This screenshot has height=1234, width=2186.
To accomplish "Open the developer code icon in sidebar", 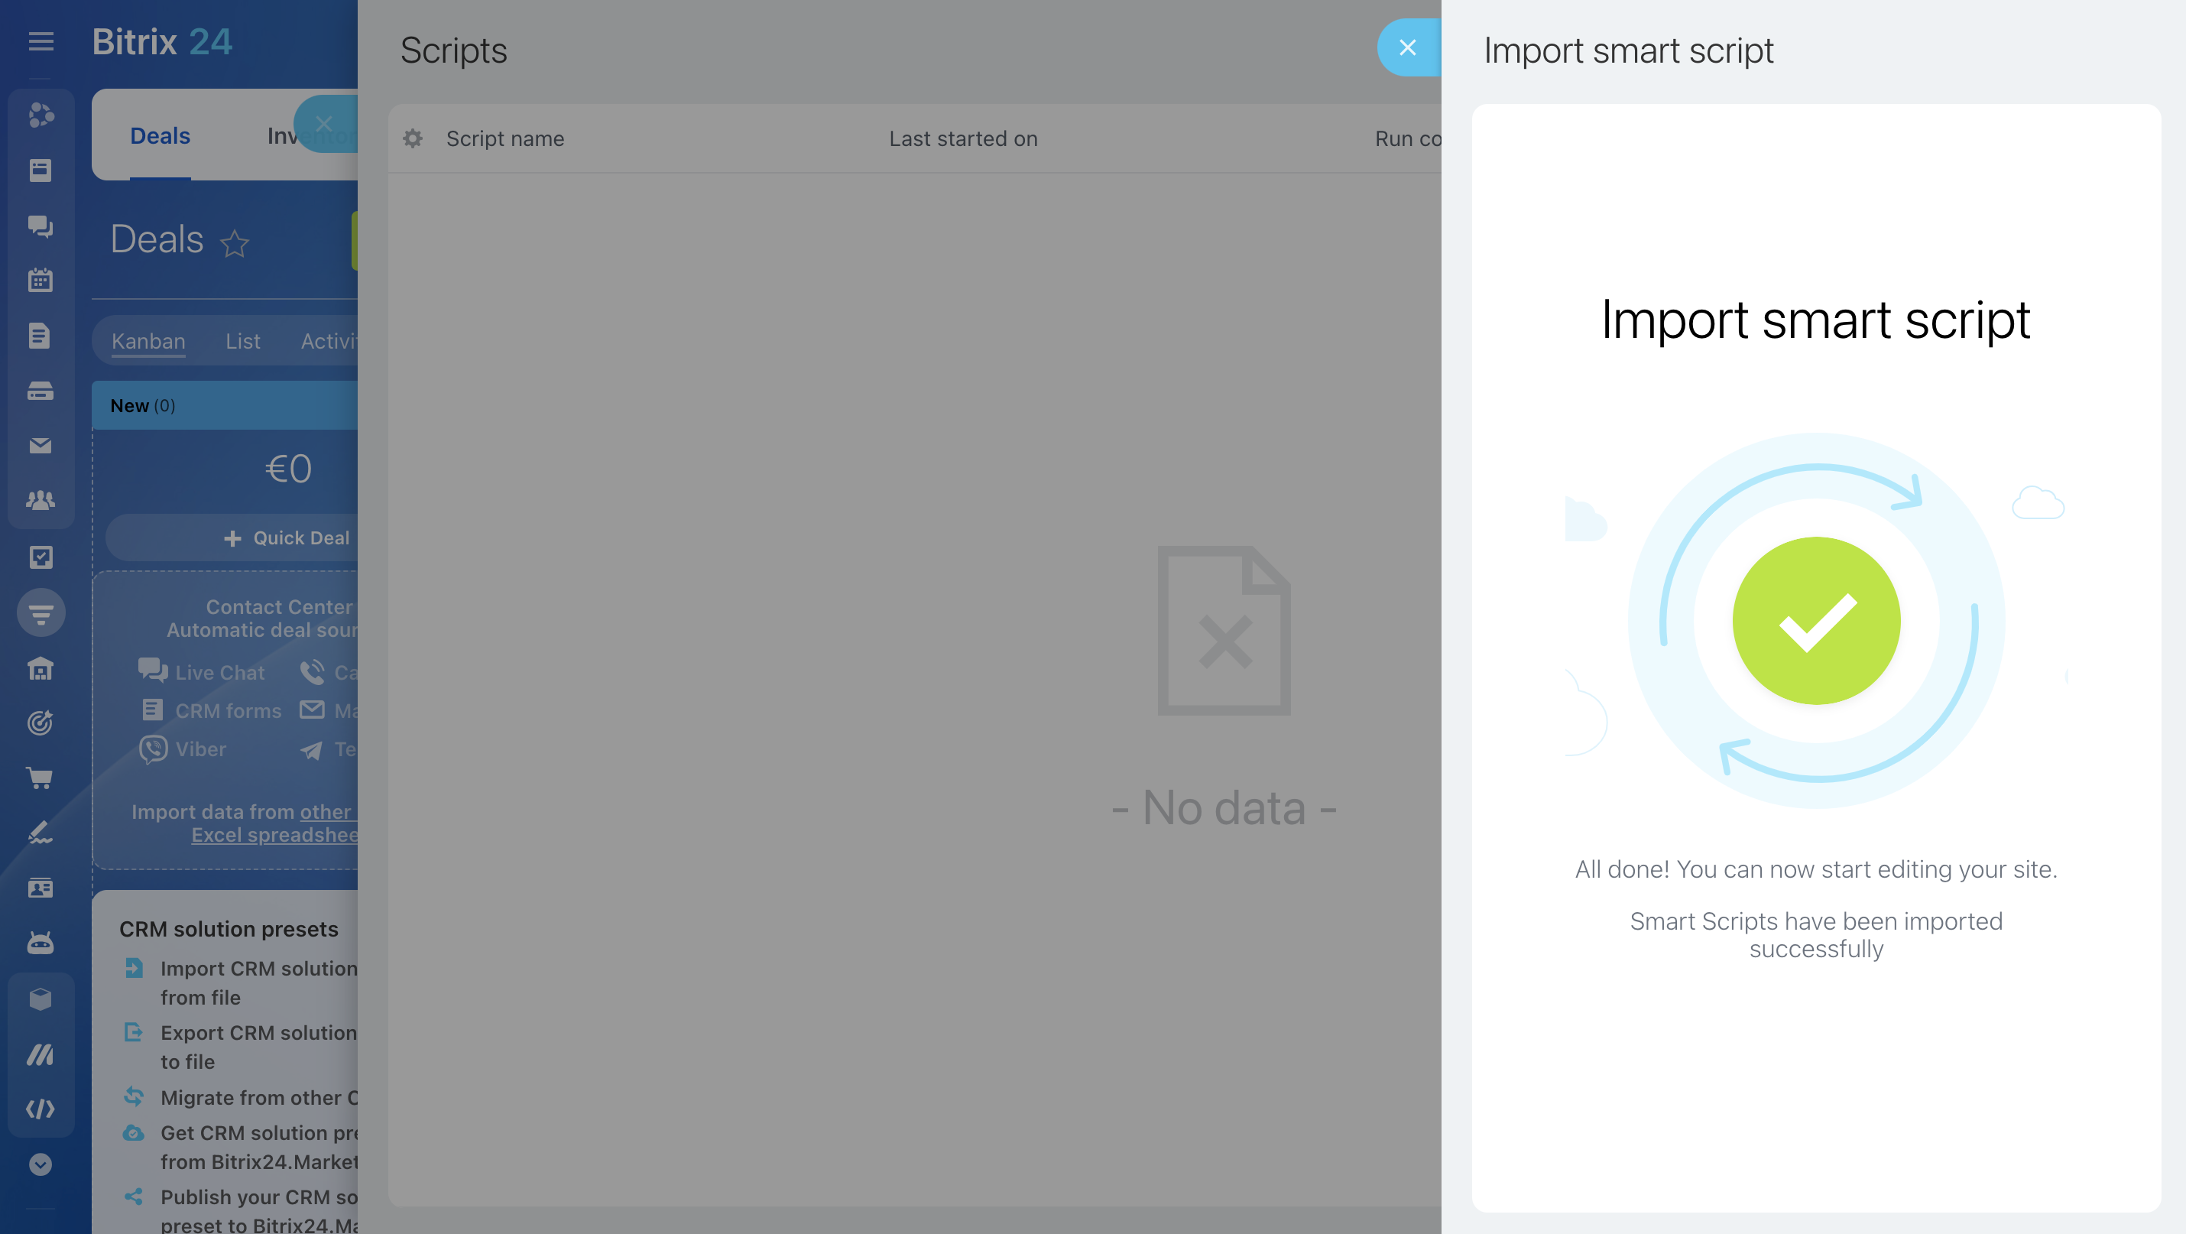I will [x=41, y=1108].
